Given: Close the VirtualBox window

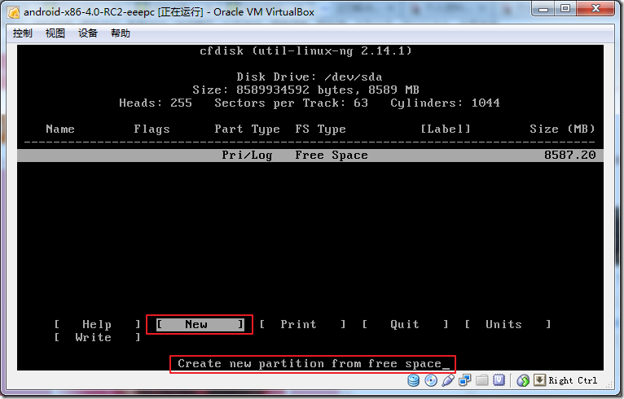Looking at the screenshot, I should [x=595, y=9].
